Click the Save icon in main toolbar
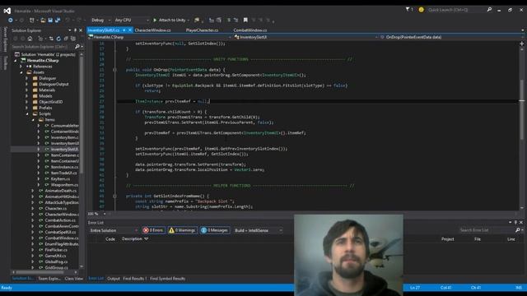The width and height of the screenshot is (527, 296). pos(50,20)
